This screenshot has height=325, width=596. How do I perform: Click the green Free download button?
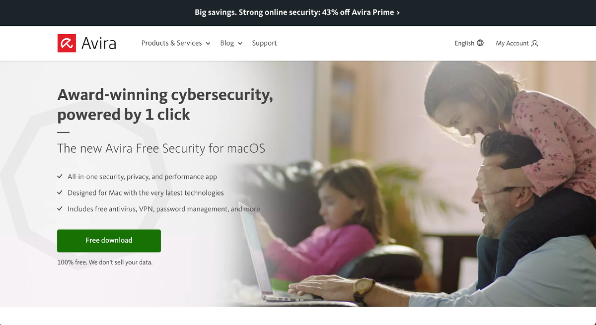[109, 240]
